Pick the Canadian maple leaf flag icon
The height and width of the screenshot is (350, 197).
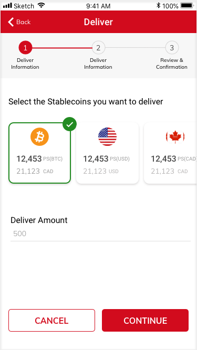pyautogui.click(x=175, y=136)
